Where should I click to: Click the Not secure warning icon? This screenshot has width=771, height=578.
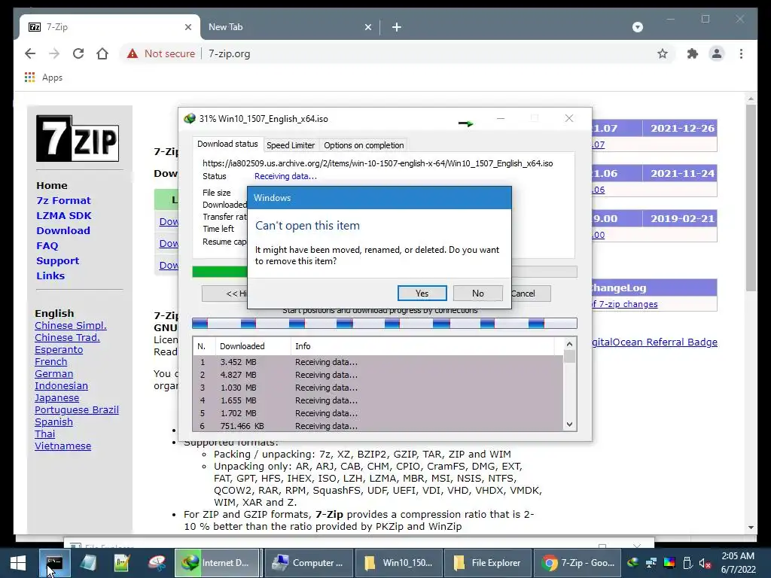(133, 53)
